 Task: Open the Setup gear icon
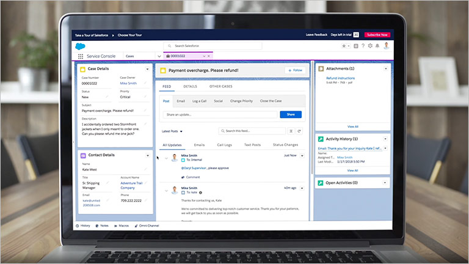369,46
